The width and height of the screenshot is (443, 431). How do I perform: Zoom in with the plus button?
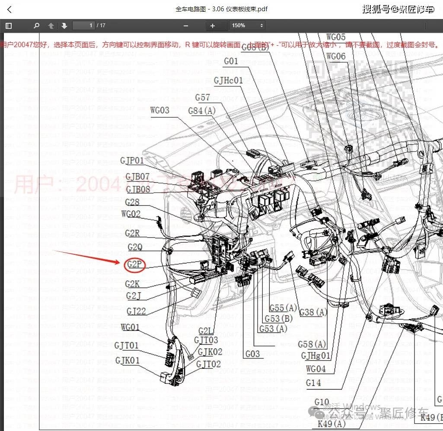pos(212,26)
